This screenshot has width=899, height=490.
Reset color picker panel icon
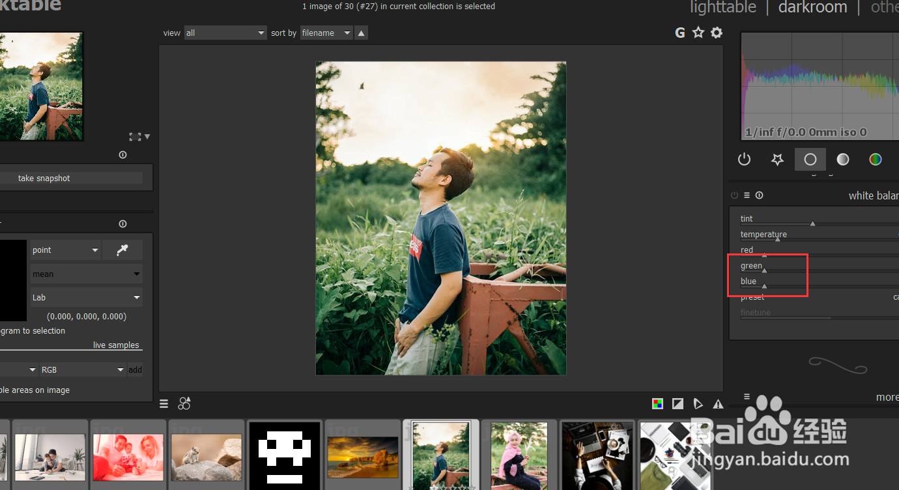(122, 224)
